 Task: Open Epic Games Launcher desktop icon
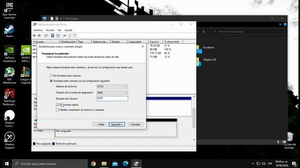coord(9,11)
